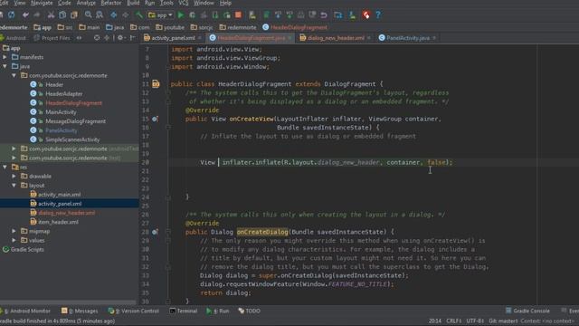Open the Gradle Console tool window
The image size is (579, 326).
point(527,312)
